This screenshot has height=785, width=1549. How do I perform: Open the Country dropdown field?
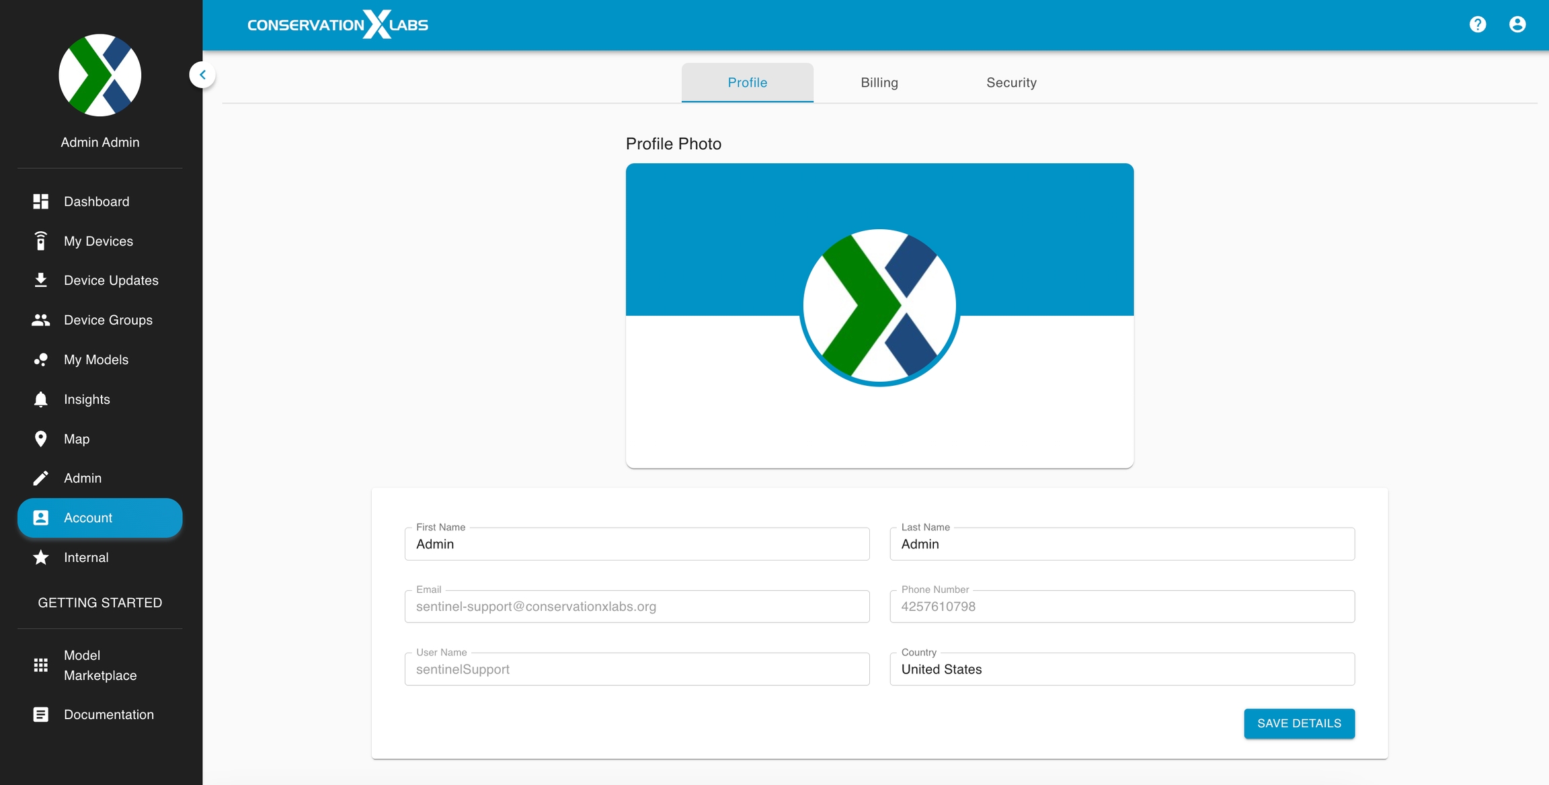[x=1121, y=669]
